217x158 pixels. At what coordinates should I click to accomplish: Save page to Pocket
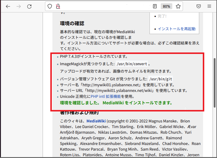tap(199, 6)
